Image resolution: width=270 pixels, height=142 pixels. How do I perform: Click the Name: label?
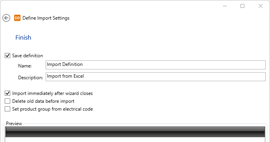tap(25, 66)
